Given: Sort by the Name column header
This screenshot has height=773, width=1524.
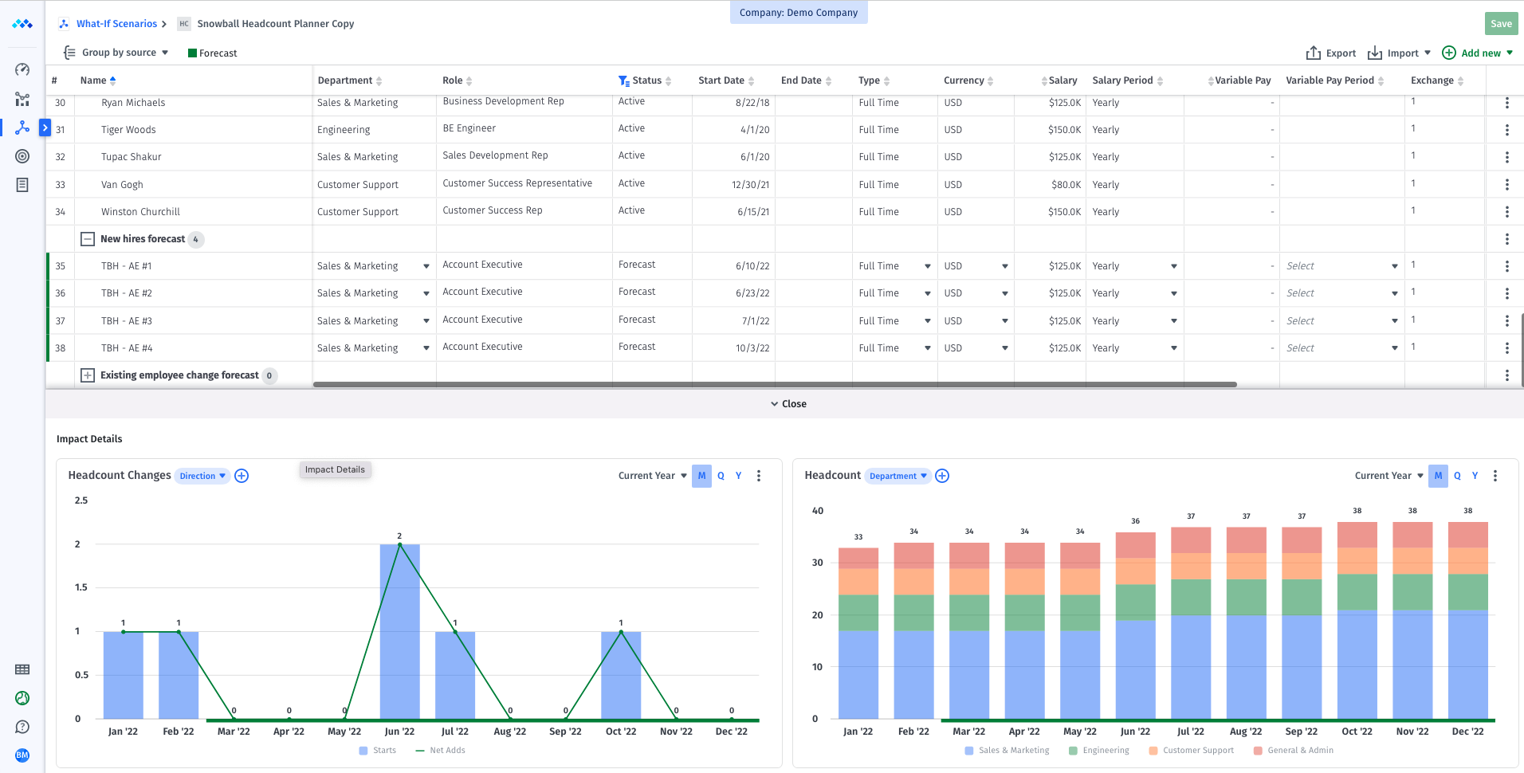Looking at the screenshot, I should tap(98, 80).
